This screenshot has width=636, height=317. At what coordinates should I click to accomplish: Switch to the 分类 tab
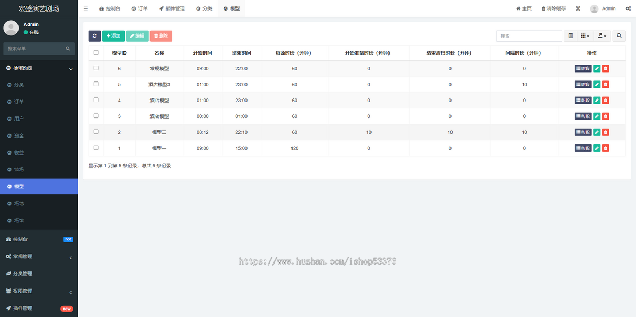(x=204, y=8)
